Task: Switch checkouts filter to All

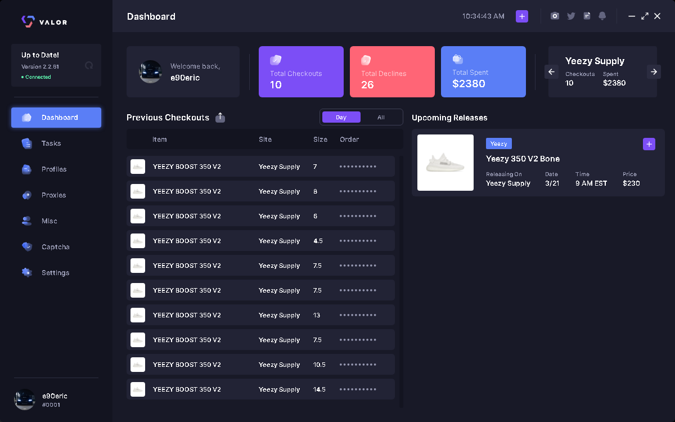Action: [381, 117]
